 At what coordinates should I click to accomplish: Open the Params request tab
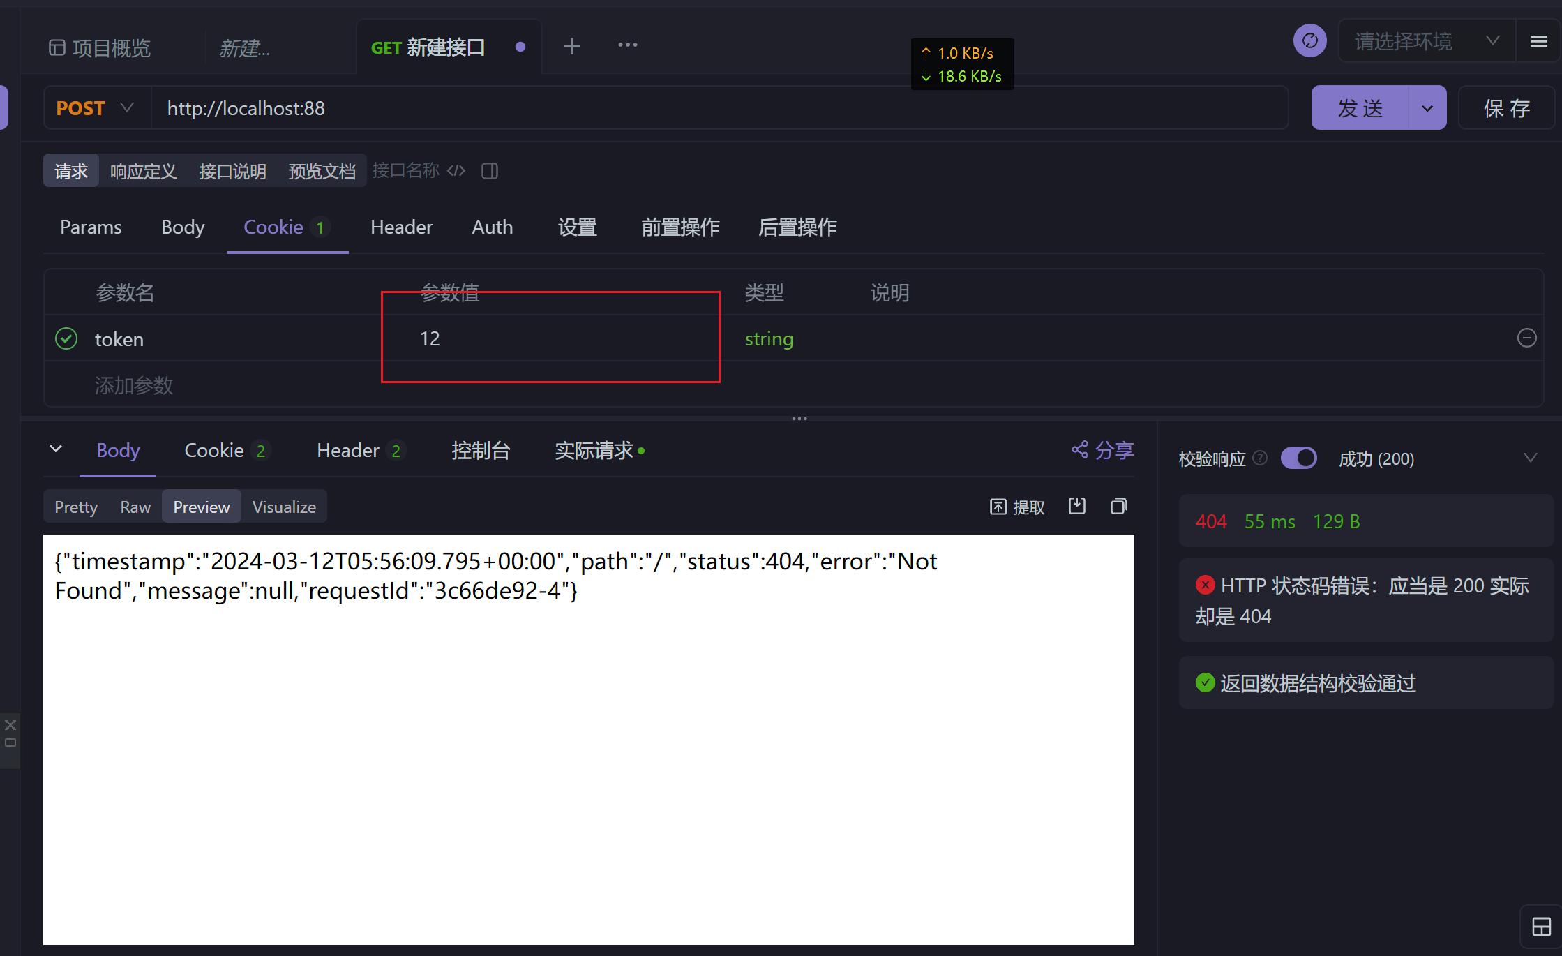click(x=91, y=227)
